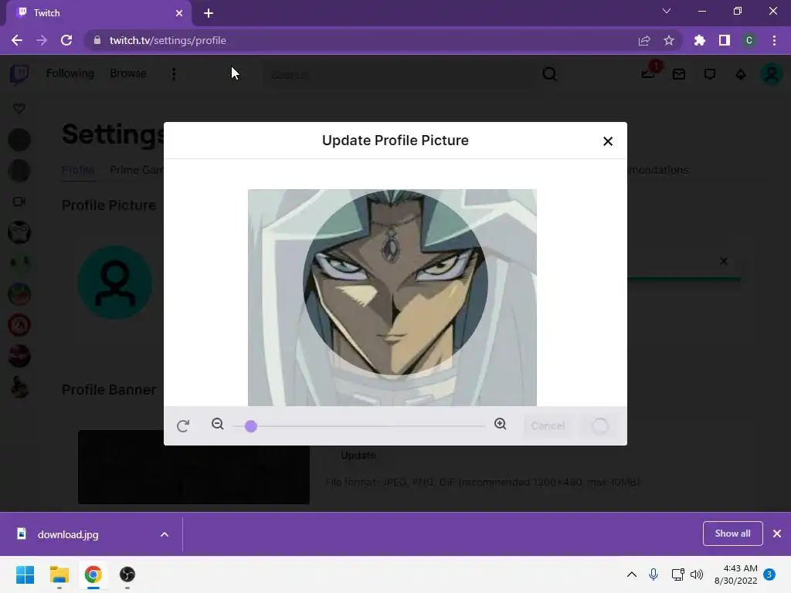Click the loading save button in dialog

click(x=599, y=426)
